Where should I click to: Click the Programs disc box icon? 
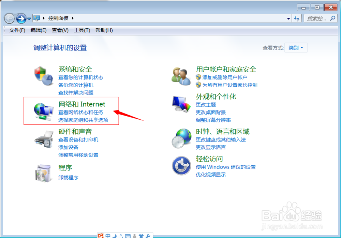44,173
